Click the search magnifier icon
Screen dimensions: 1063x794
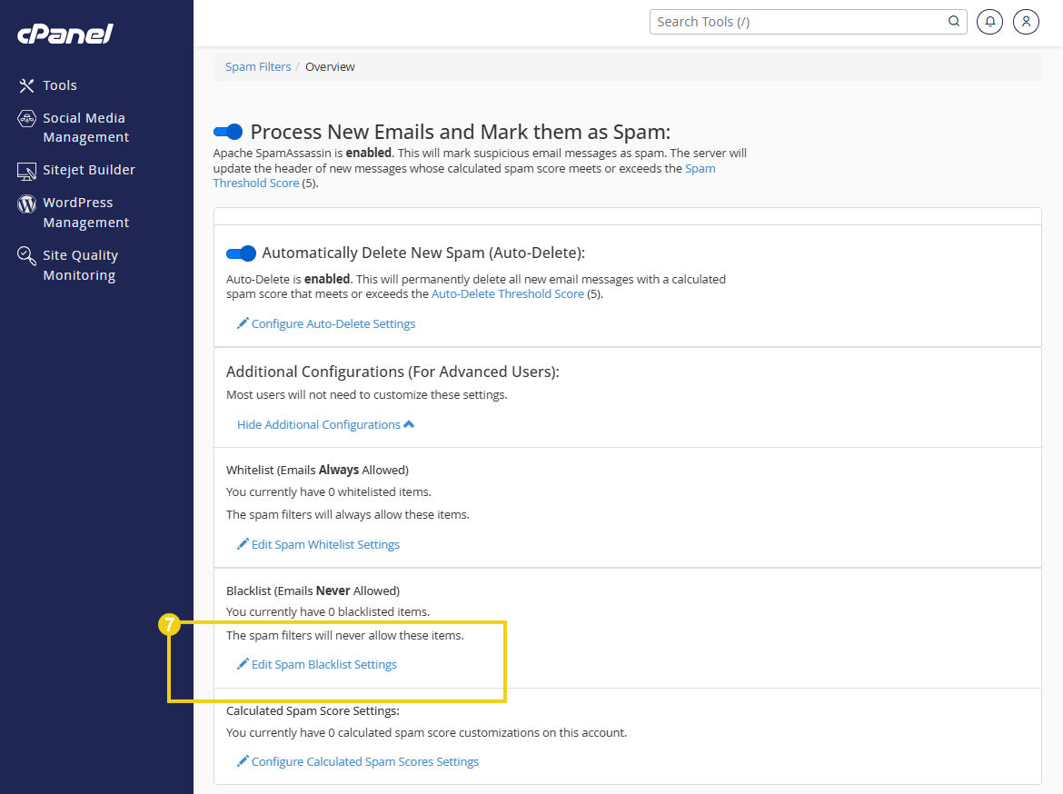coord(953,21)
